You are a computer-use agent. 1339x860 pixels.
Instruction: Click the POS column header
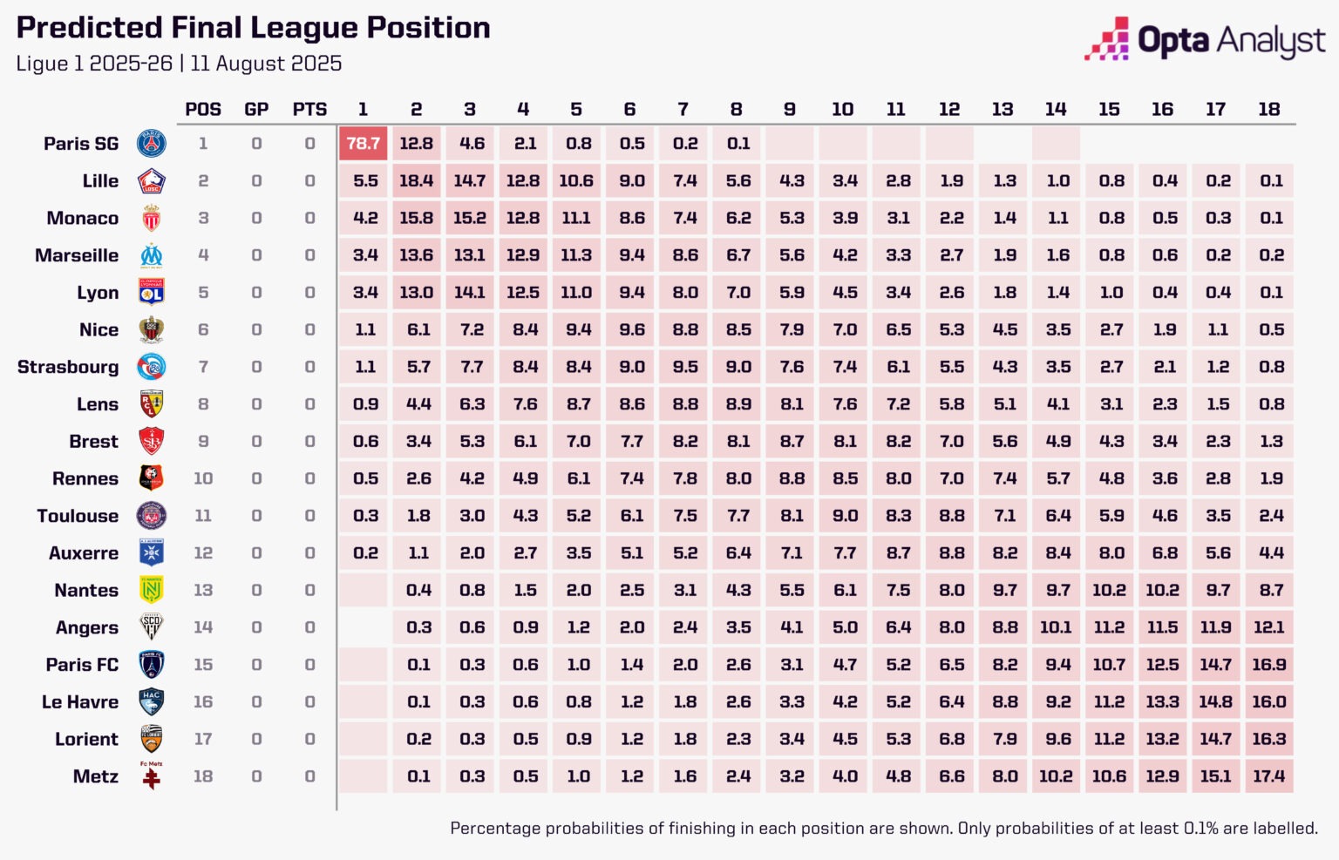203,109
